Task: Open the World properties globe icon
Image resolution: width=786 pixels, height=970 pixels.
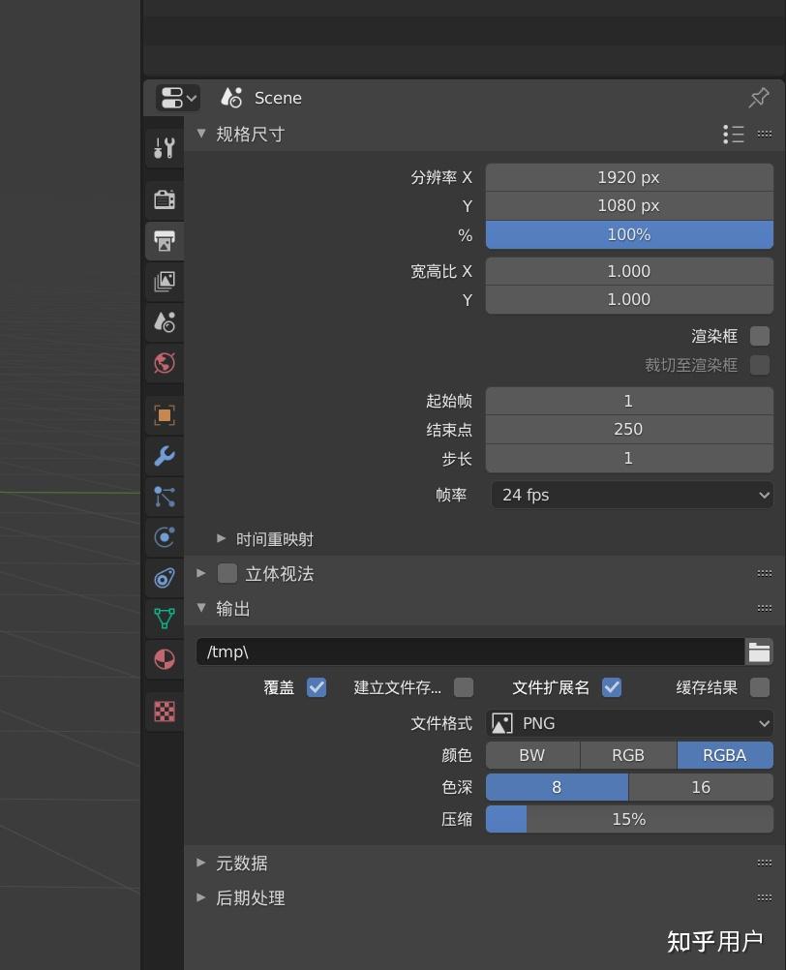Action: 165,362
